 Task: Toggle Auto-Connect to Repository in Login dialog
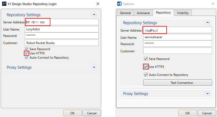(27, 58)
